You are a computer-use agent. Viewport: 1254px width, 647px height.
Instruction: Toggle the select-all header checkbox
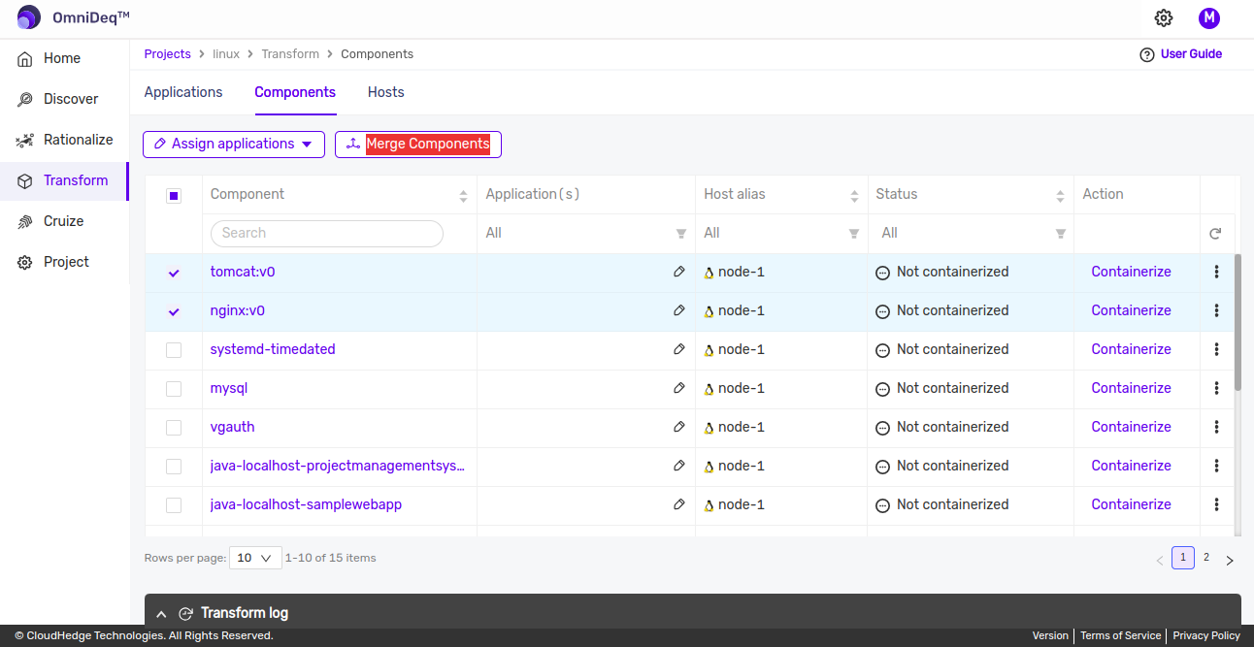[x=174, y=195]
